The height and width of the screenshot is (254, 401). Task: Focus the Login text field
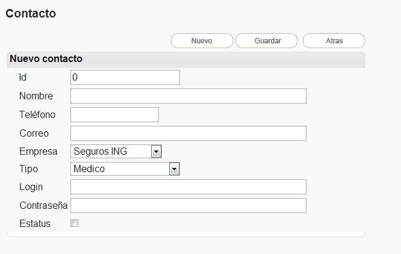(x=188, y=187)
